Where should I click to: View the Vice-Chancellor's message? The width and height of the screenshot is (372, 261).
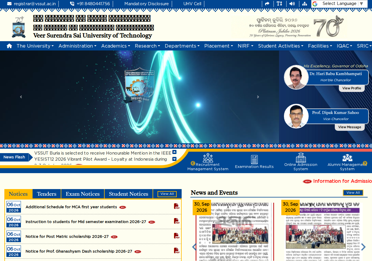(350, 127)
